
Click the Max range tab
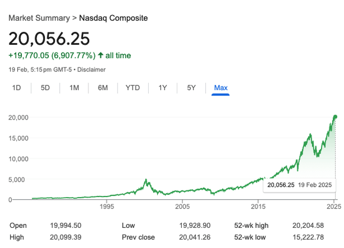point(220,88)
